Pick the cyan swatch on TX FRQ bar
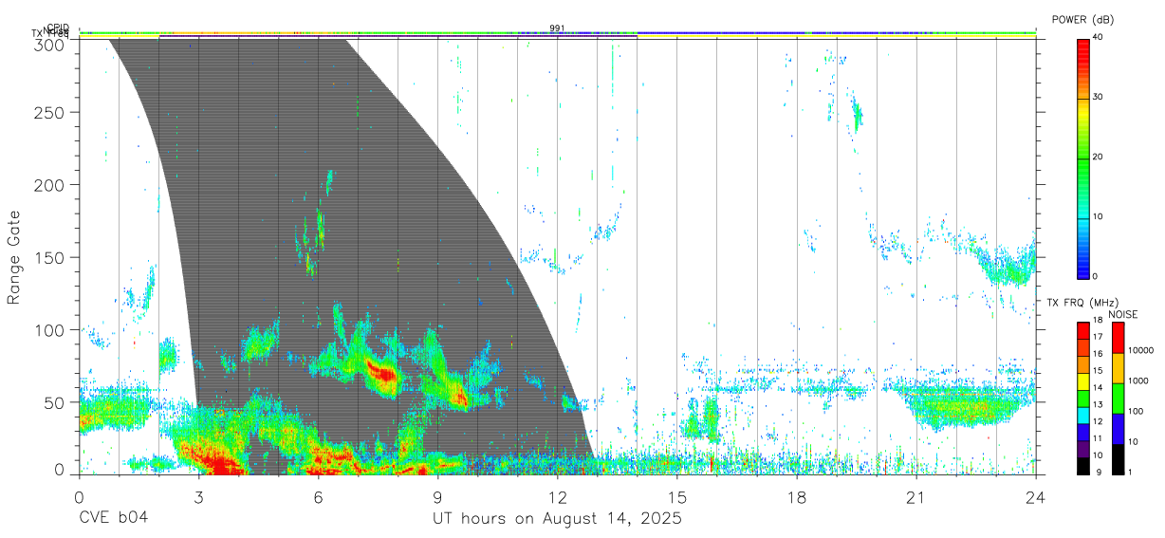1165x538 pixels. click(x=1082, y=415)
